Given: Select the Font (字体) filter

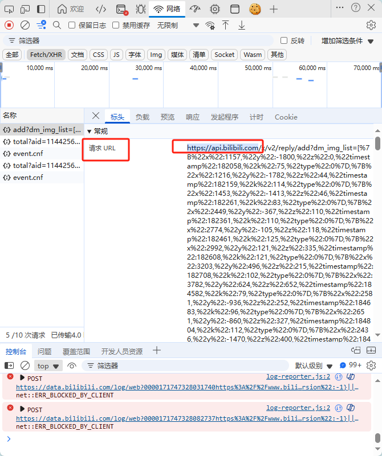Looking at the screenshot, I should click(135, 55).
